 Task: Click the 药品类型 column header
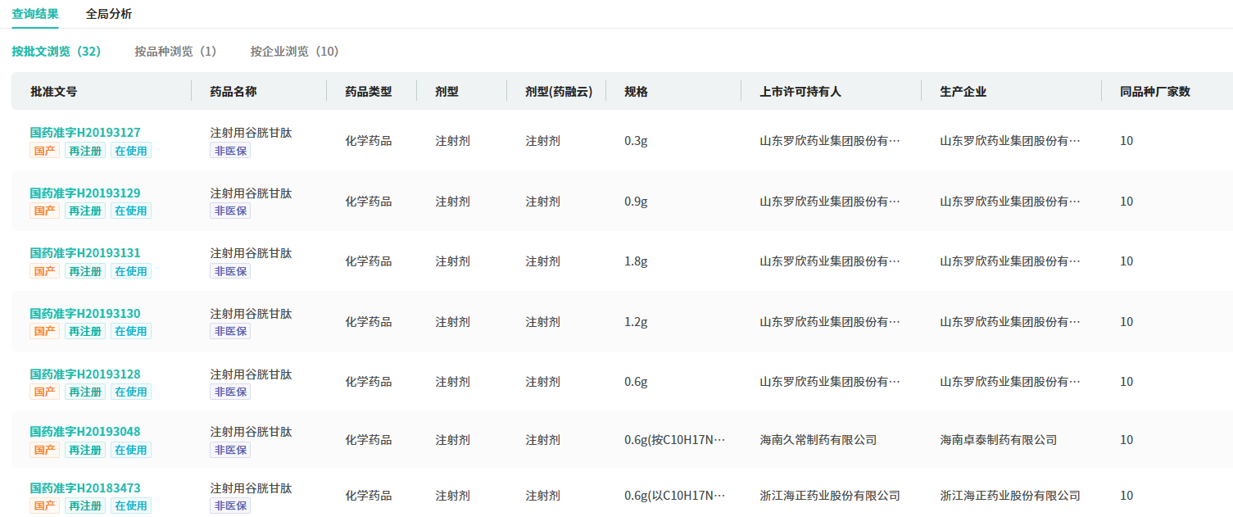[x=369, y=92]
